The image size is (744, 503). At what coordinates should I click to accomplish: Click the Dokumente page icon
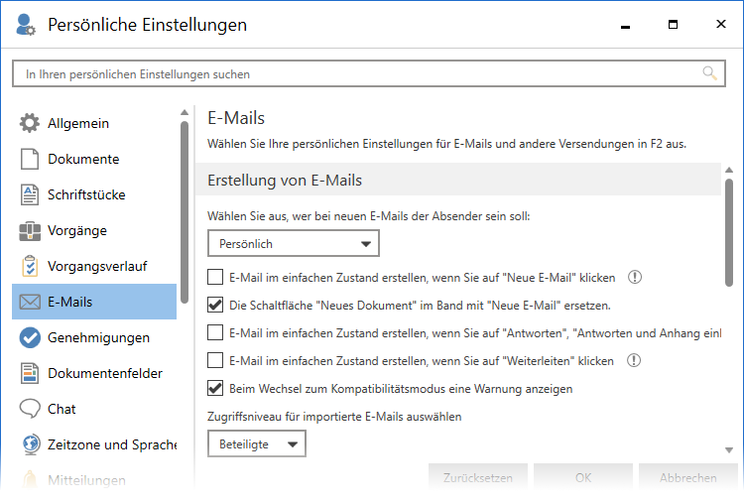pyautogui.click(x=30, y=159)
